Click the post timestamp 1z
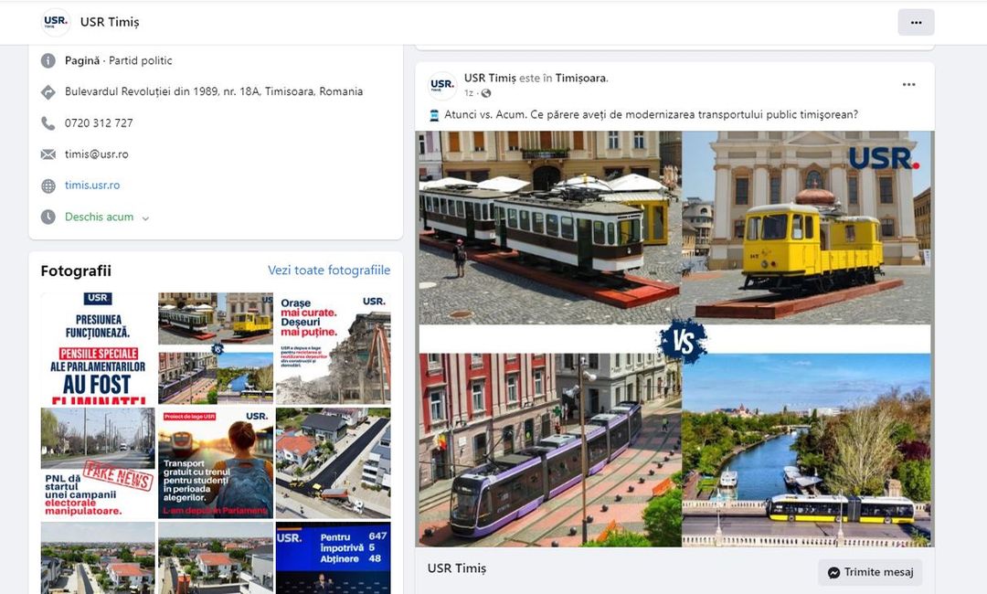 click(x=468, y=93)
